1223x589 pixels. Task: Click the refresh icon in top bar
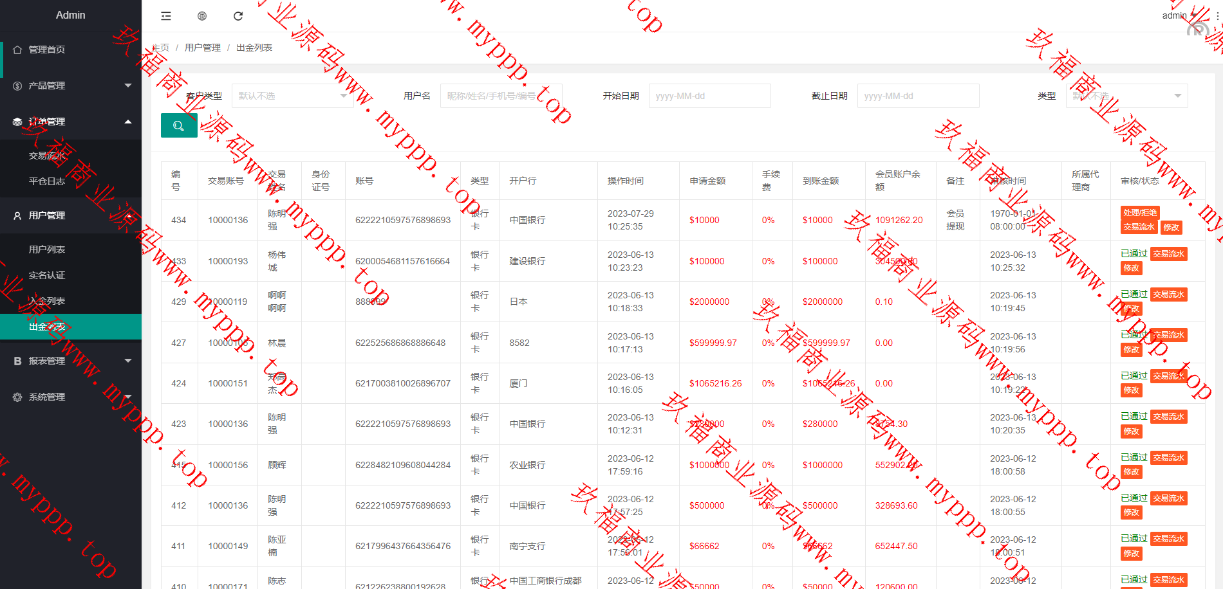238,16
